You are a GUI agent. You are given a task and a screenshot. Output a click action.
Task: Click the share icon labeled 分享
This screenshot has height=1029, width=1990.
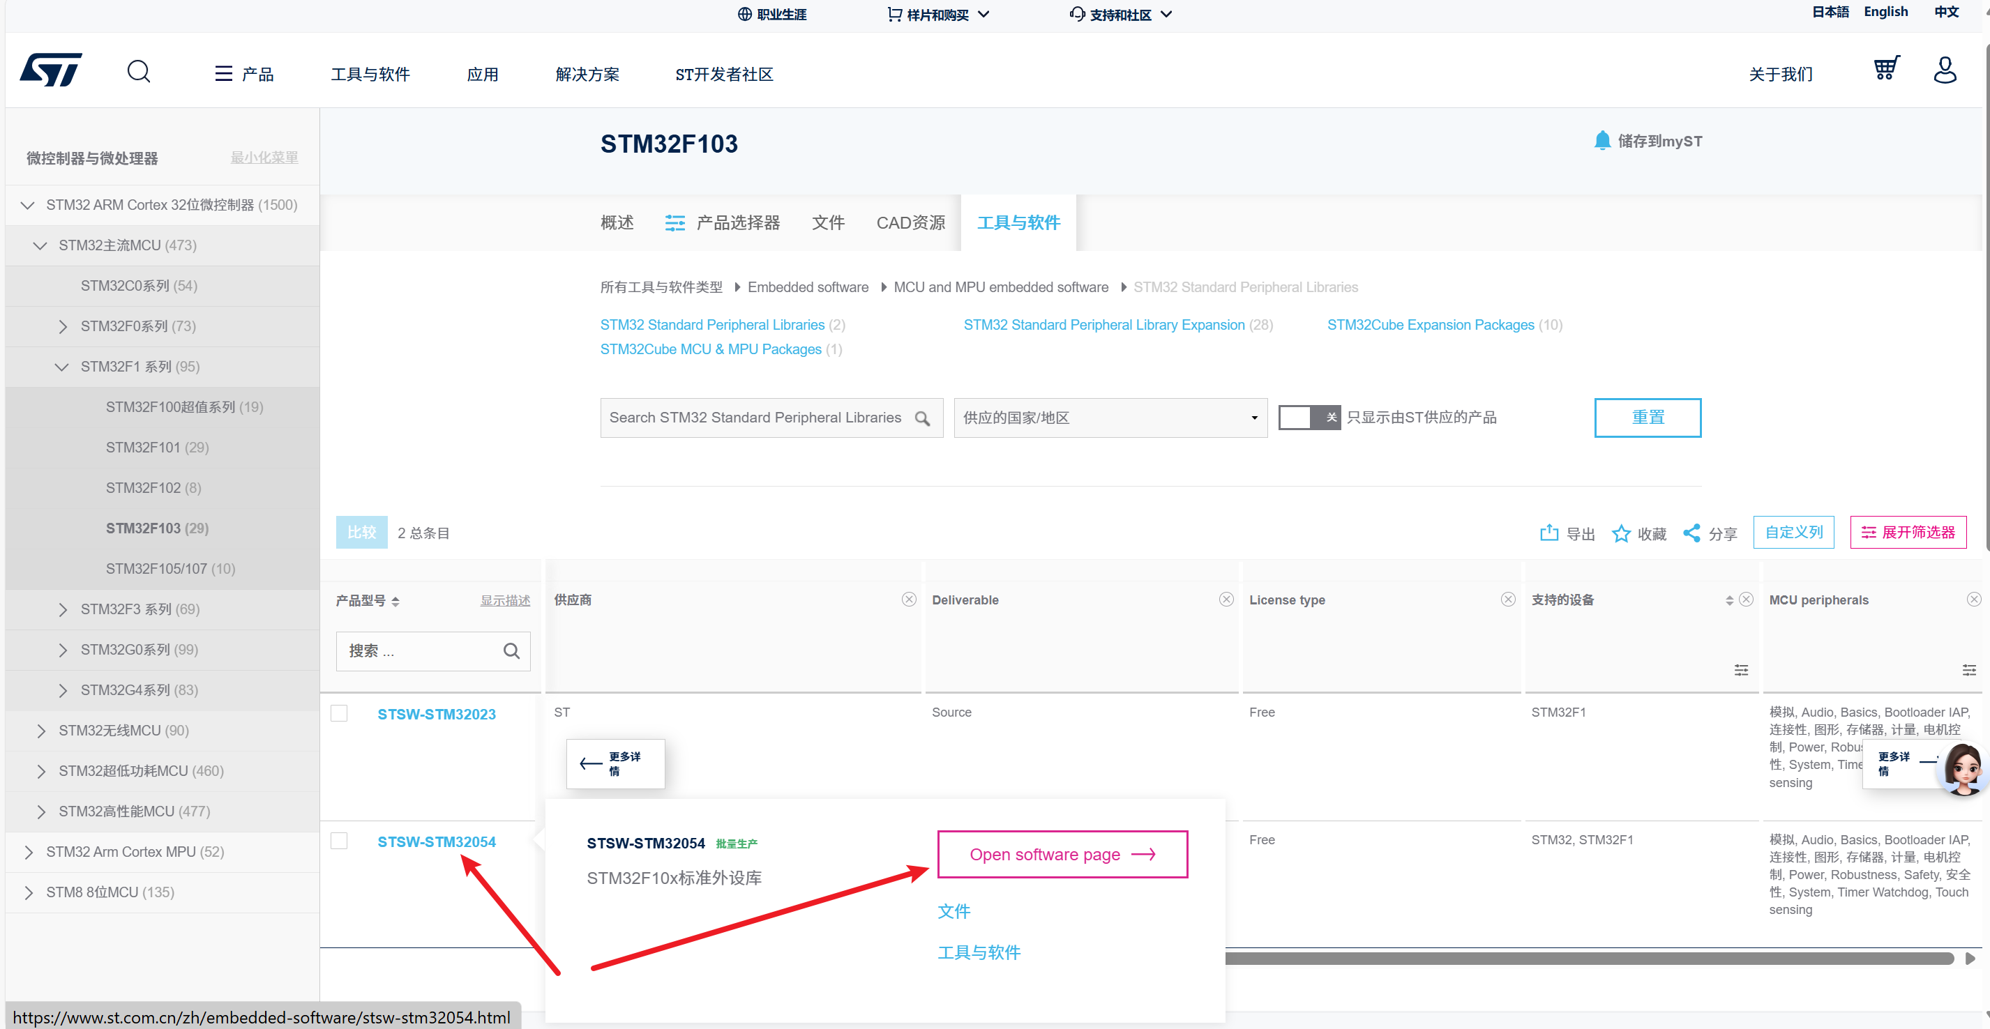(1691, 533)
